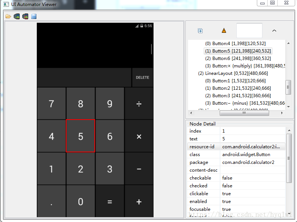Tap calculator key 9
Viewport: 297px width, 222px height.
pyautogui.click(x=110, y=104)
